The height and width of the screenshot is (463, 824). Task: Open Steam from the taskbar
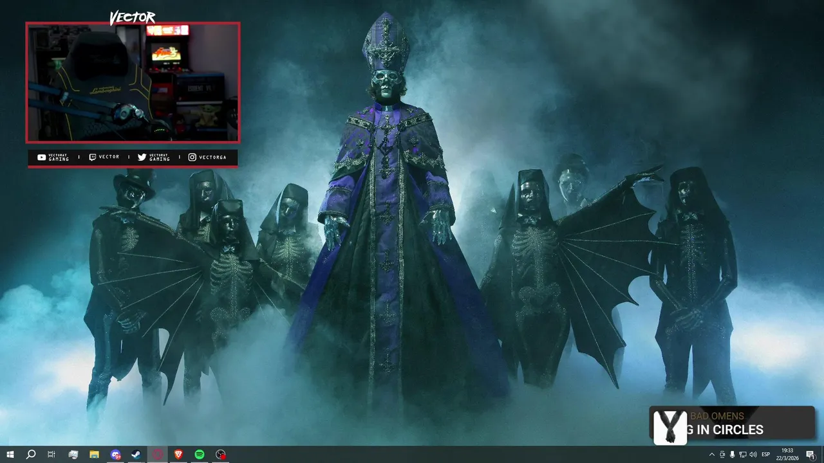click(x=136, y=455)
